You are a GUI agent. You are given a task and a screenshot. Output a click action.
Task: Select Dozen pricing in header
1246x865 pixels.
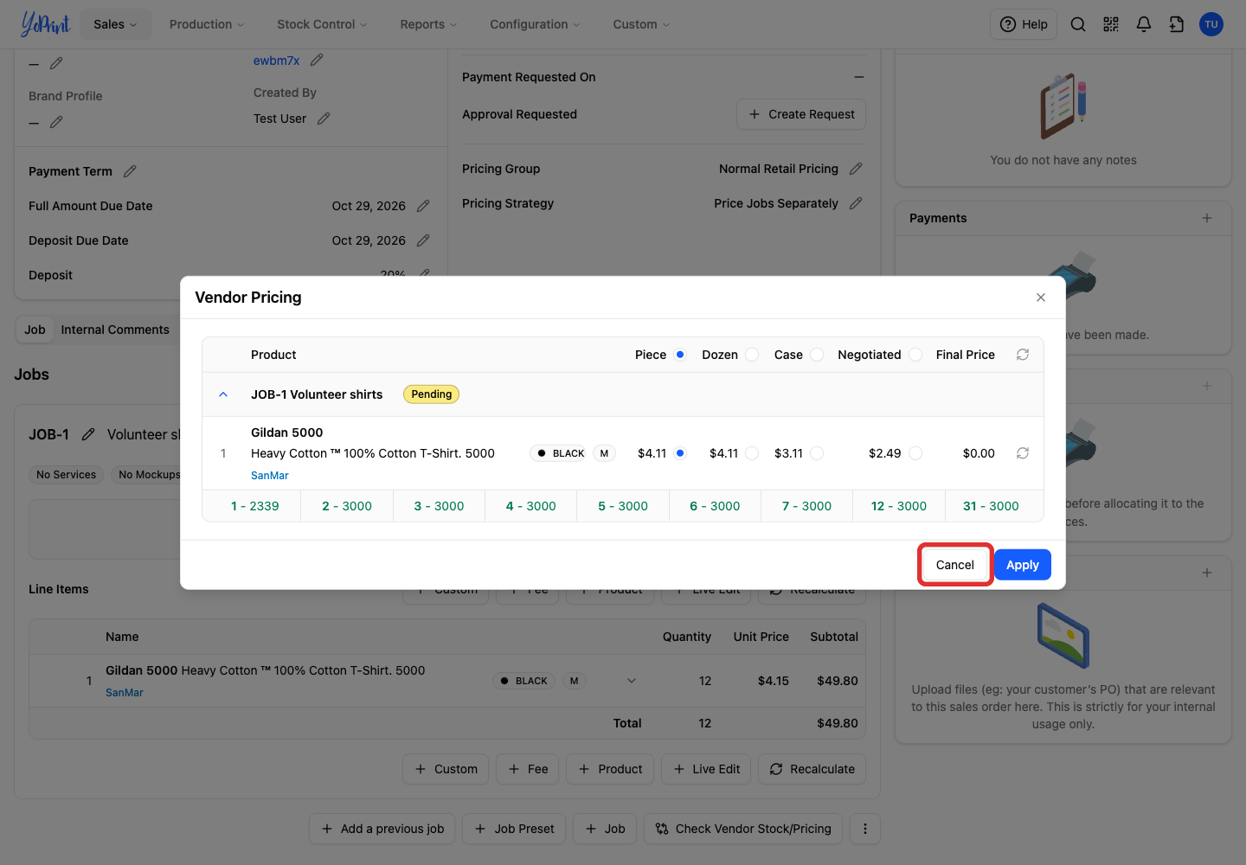tap(752, 355)
